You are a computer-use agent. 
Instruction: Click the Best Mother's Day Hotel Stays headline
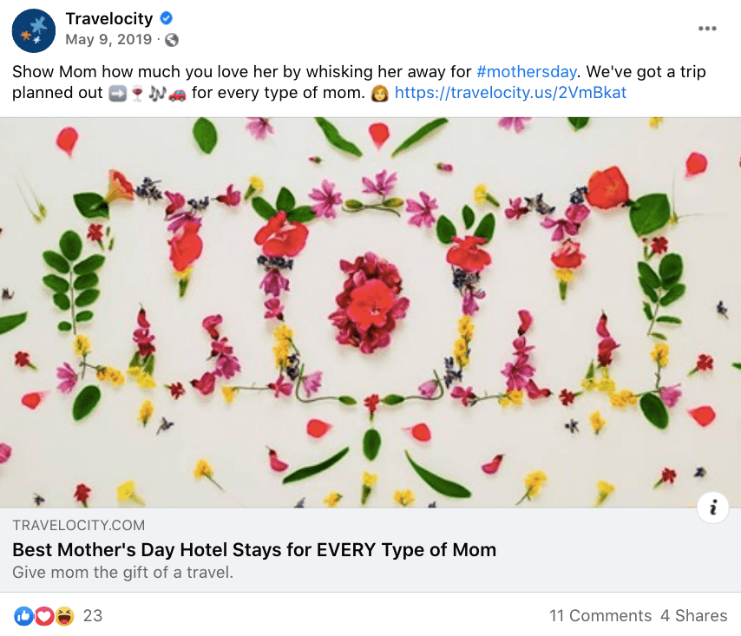(x=254, y=550)
